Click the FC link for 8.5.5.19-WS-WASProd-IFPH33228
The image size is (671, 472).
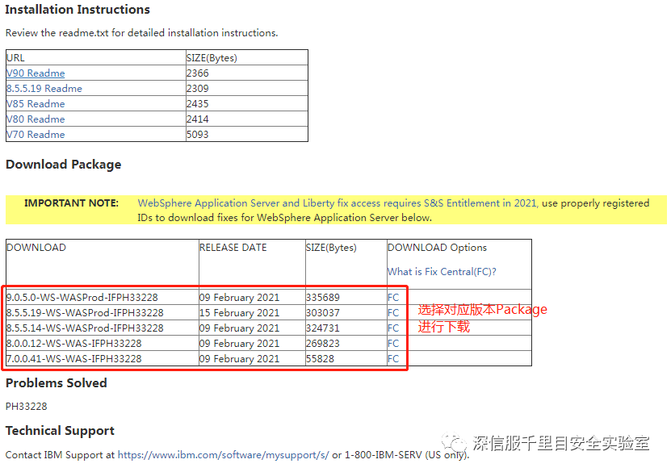pos(393,313)
